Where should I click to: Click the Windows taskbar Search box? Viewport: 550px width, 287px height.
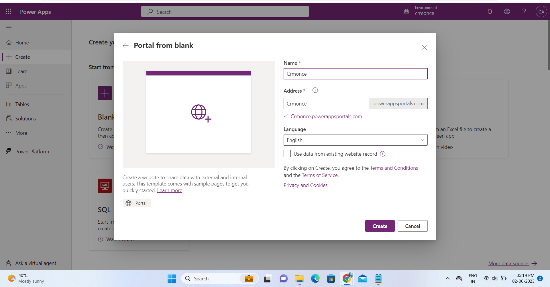pyautogui.click(x=220, y=278)
